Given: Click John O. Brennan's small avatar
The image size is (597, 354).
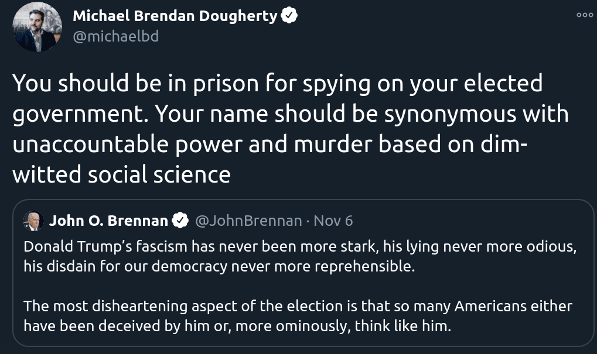Looking at the screenshot, I should click(33, 221).
